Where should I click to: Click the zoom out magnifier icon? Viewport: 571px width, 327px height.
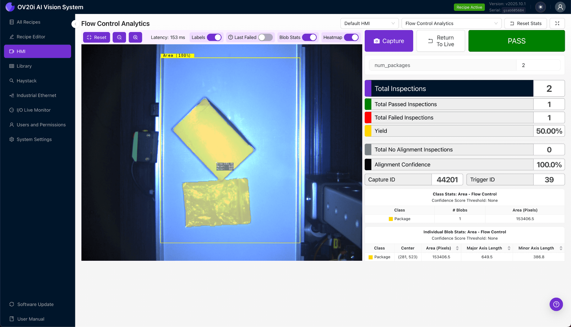pyautogui.click(x=119, y=37)
